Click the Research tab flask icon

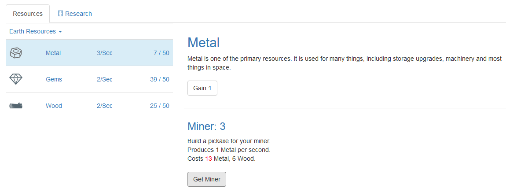[60, 14]
